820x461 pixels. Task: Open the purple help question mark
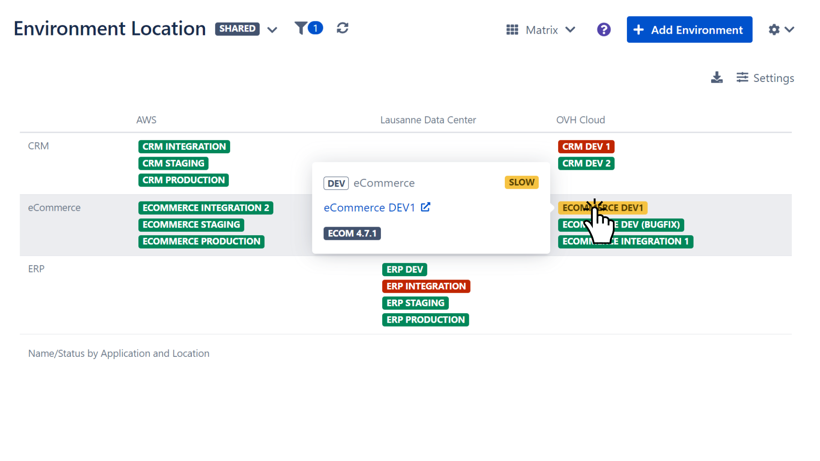click(604, 30)
